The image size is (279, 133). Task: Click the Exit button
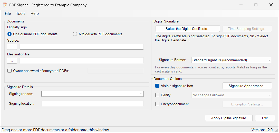tap(265, 118)
